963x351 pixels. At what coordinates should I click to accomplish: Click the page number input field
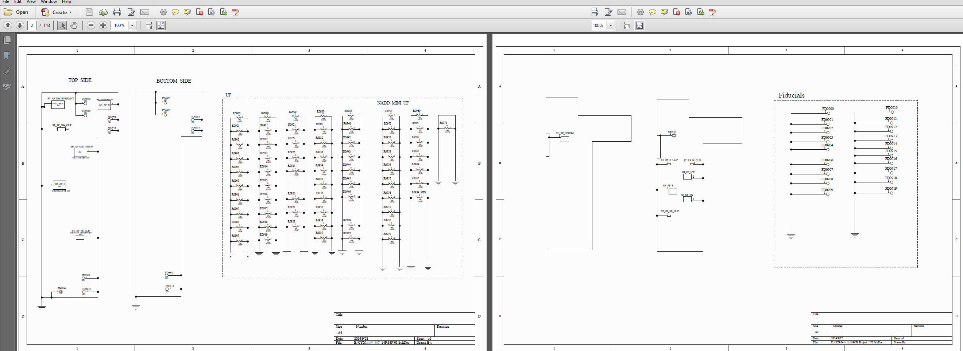tap(32, 25)
